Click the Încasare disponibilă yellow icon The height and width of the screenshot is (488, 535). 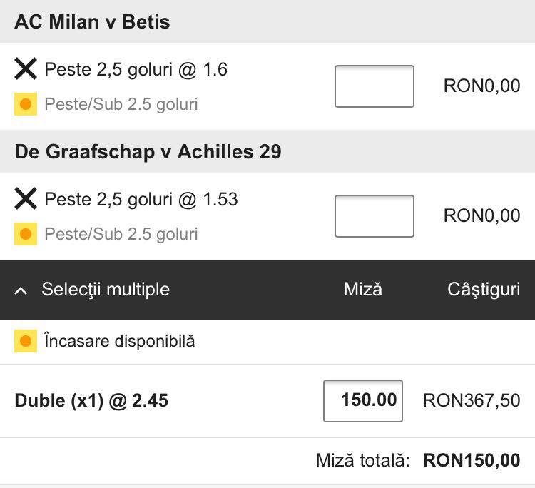[x=26, y=341]
